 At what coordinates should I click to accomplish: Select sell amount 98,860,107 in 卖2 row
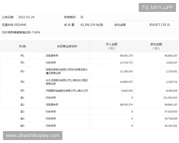(171, 105)
